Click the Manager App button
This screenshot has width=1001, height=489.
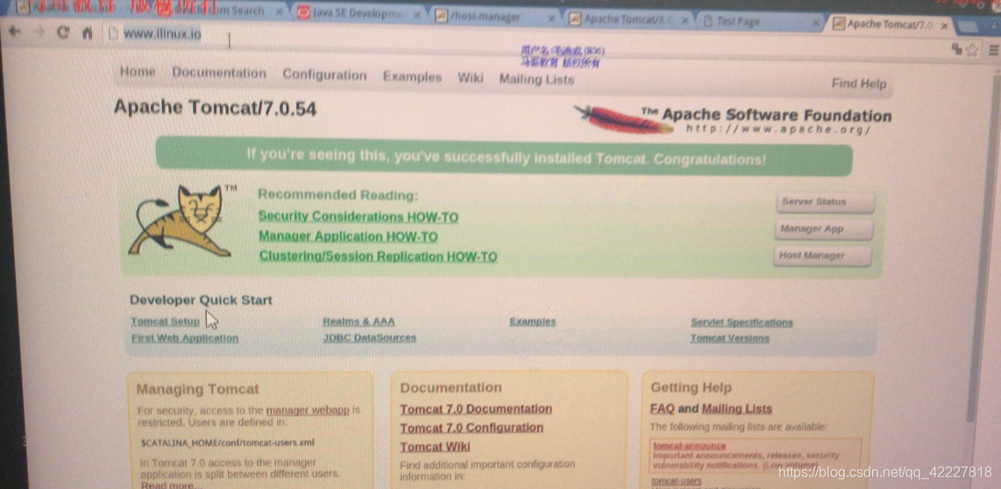(823, 230)
